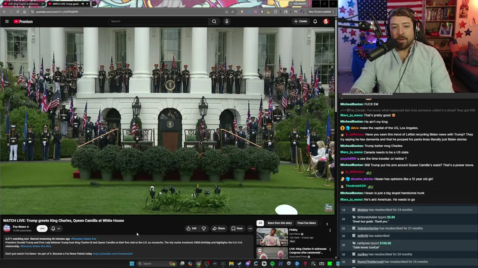Image resolution: width=478 pixels, height=268 pixels.
Task: Mute the tab via its speaker icon
Action: tap(83, 4)
